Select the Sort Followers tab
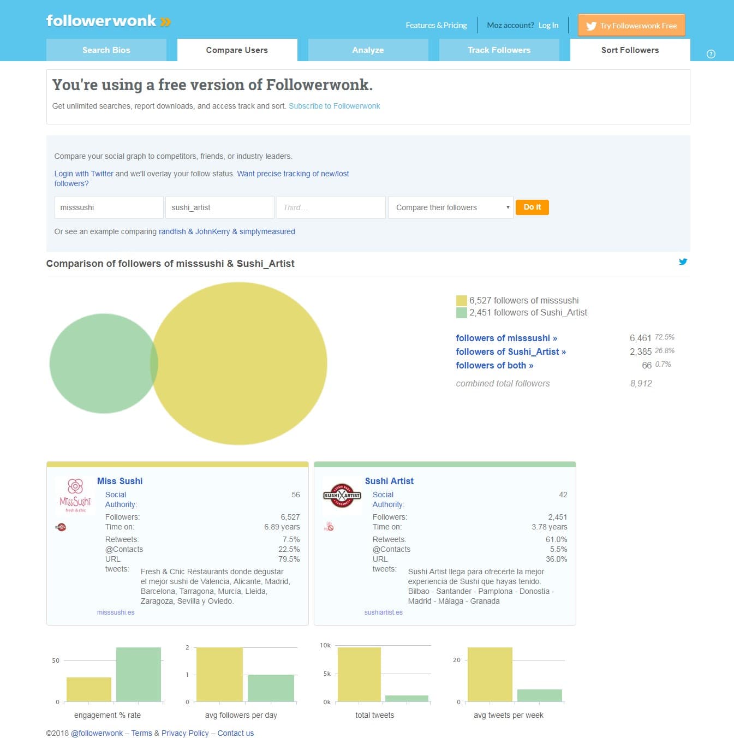The image size is (734, 738). 630,50
